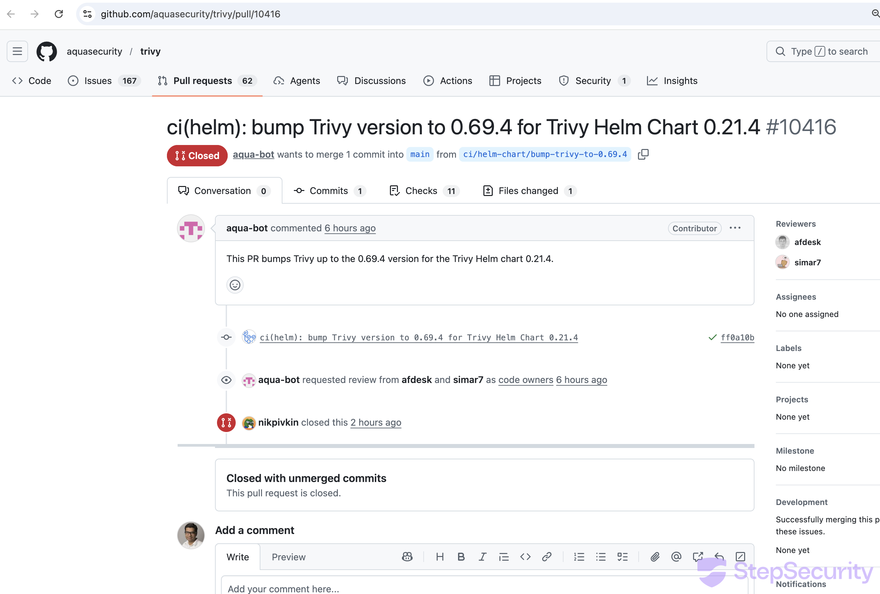Add emoji reaction to aqua-bot comment
880x594 pixels.
[x=235, y=285]
